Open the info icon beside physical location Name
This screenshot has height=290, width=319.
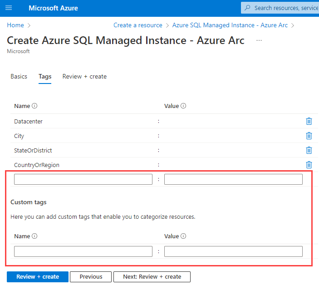tap(34, 106)
